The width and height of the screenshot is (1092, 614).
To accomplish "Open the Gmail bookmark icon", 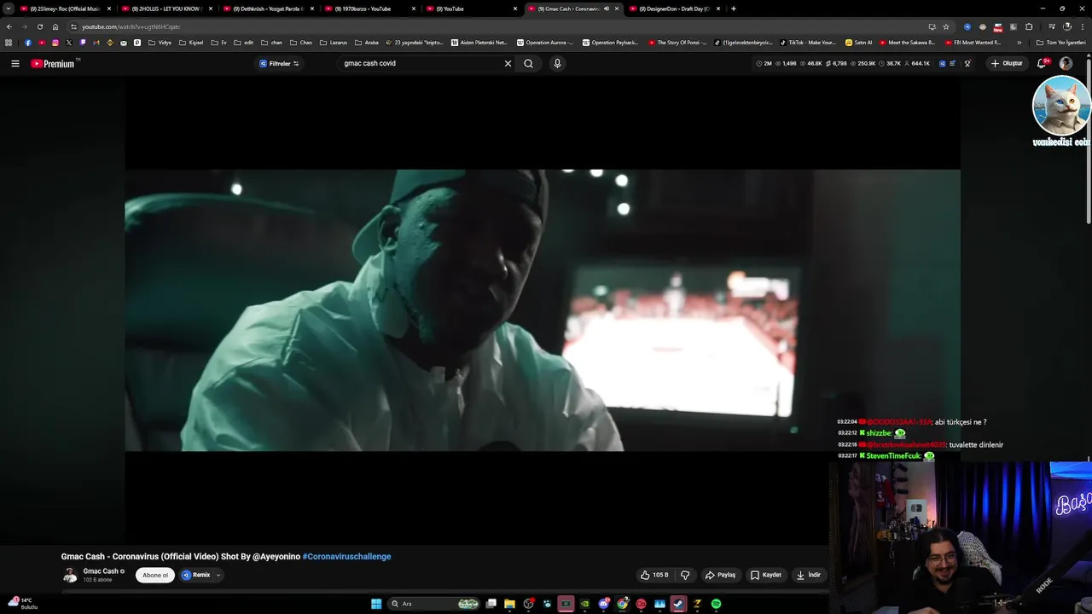I will pyautogui.click(x=96, y=43).
